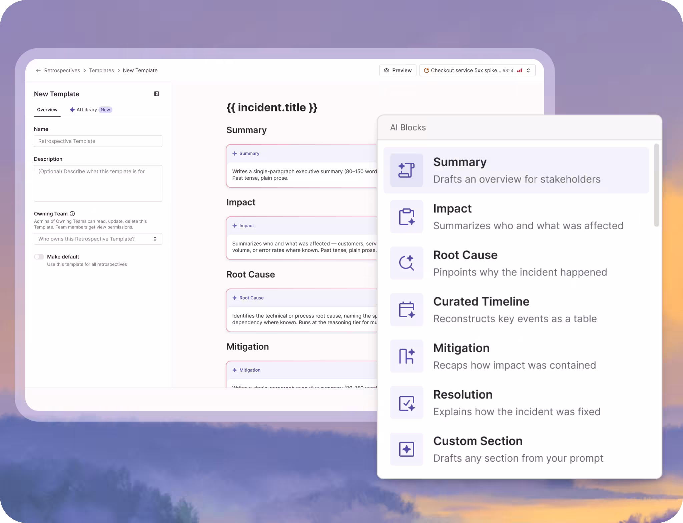Click the Resolution checkmark block icon

click(407, 403)
